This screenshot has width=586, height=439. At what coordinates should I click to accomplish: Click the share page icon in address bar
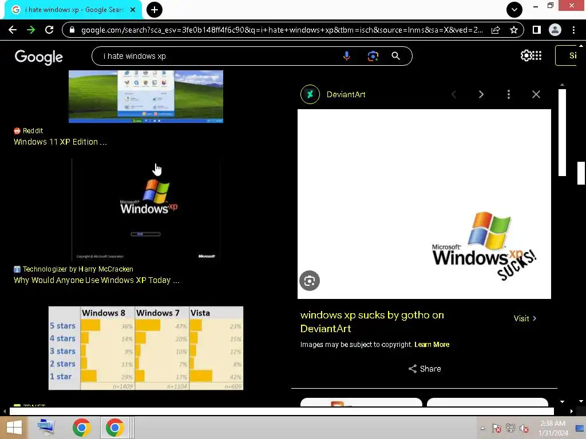(x=496, y=30)
